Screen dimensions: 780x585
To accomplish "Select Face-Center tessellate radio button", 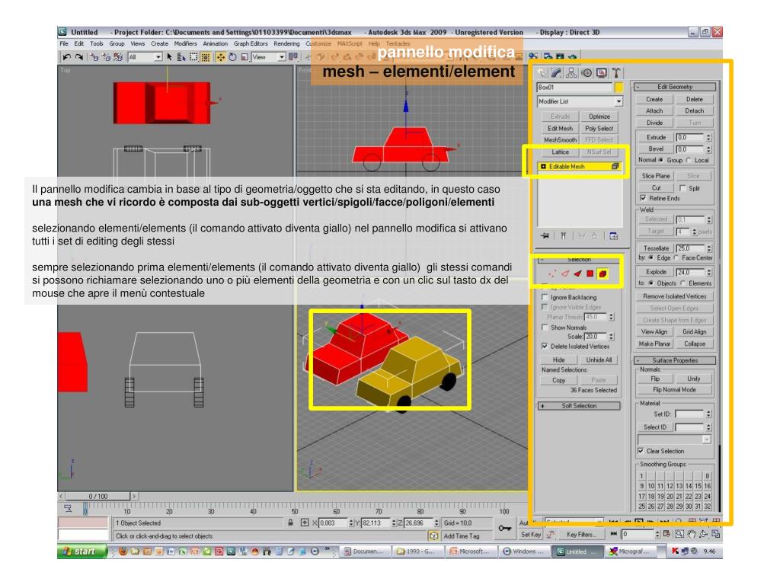I will pyautogui.click(x=676, y=257).
